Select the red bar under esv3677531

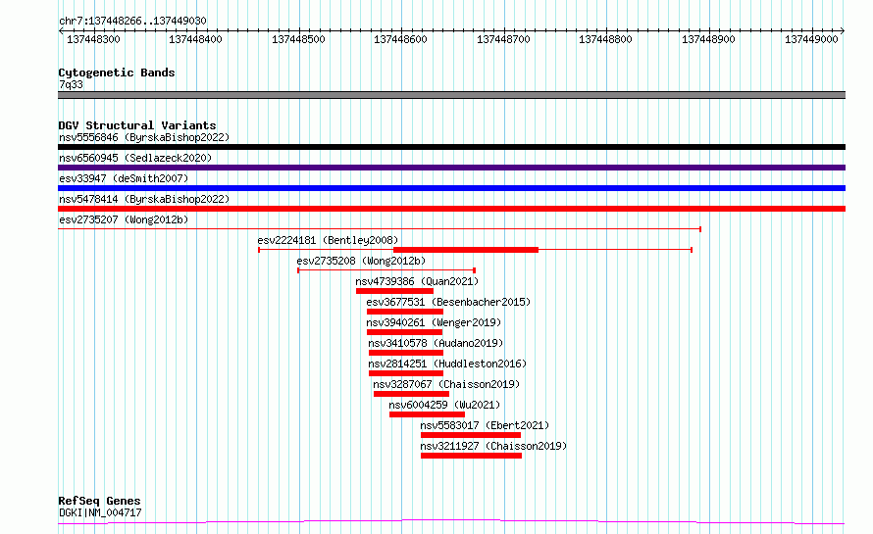pyautogui.click(x=405, y=312)
